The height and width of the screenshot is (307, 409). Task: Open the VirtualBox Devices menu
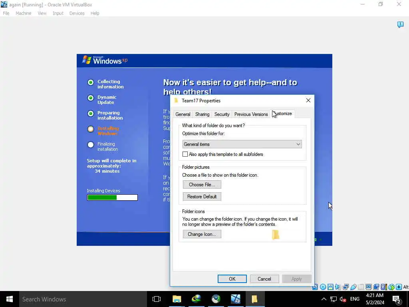coord(77,13)
